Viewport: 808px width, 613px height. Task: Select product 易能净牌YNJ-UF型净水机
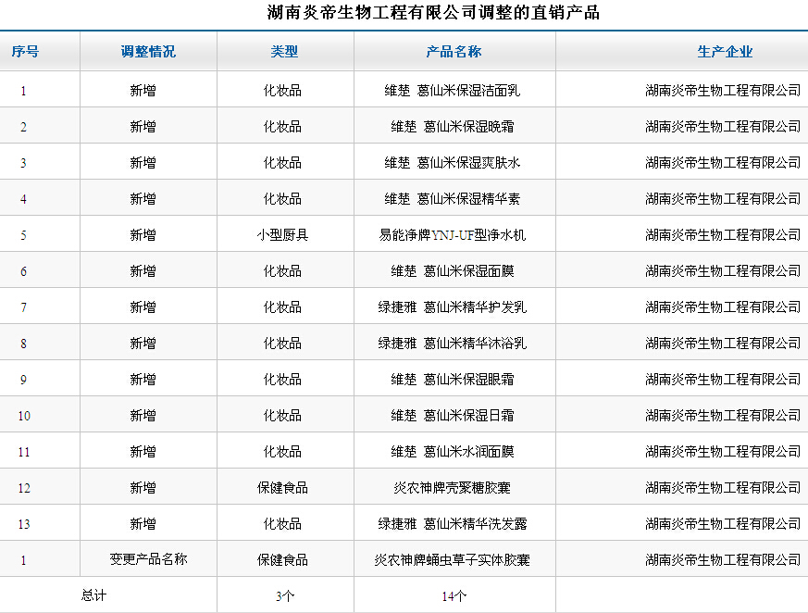tap(453, 235)
